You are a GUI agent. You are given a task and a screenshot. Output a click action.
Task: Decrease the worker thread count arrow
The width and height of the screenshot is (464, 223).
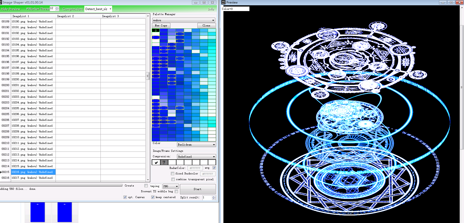point(57,10)
